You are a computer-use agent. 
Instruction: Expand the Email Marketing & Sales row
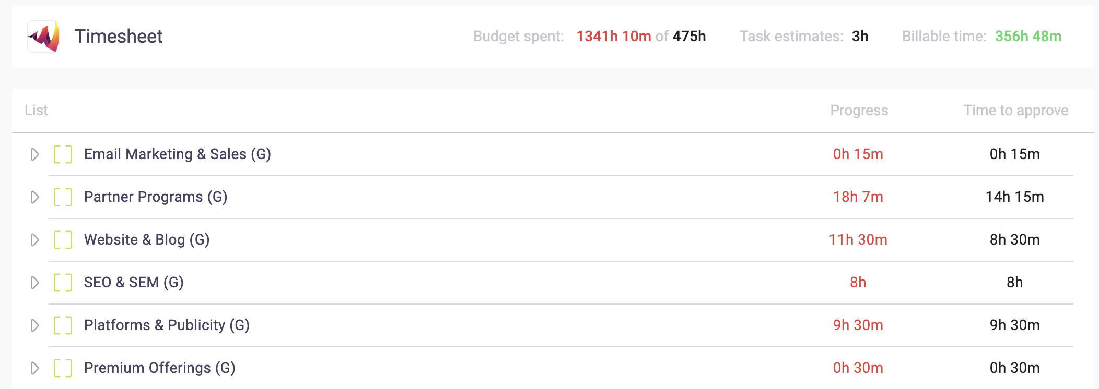click(34, 154)
